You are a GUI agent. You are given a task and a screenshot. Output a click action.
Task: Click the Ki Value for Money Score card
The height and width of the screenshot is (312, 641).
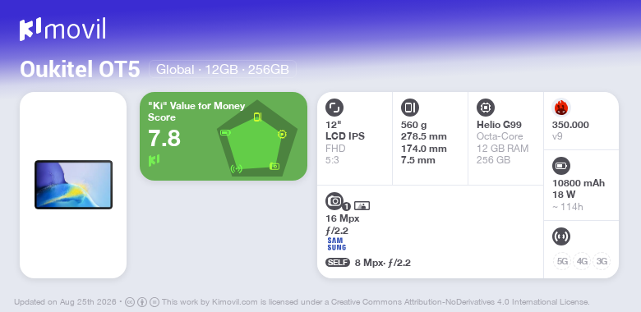(224, 136)
